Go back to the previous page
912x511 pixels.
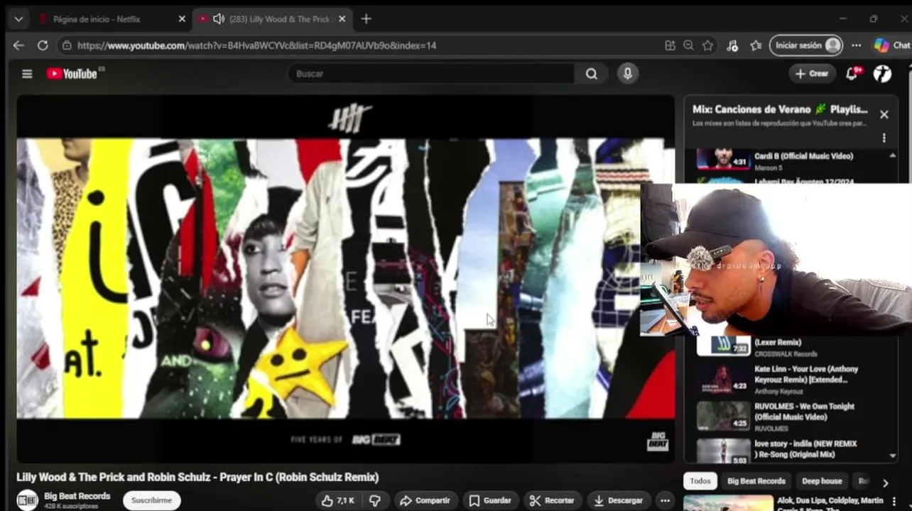(19, 45)
